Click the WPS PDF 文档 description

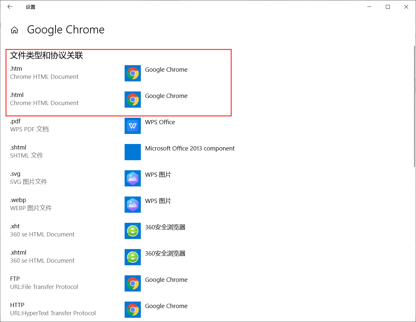tap(30, 129)
